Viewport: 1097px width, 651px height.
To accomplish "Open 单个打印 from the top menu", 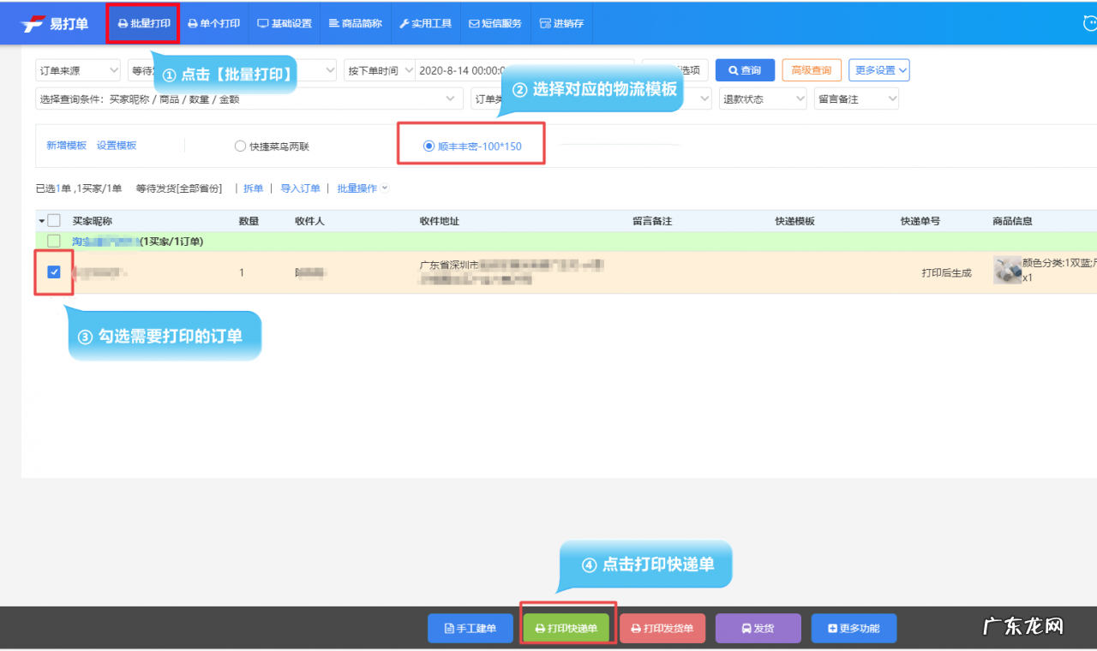I will point(213,23).
